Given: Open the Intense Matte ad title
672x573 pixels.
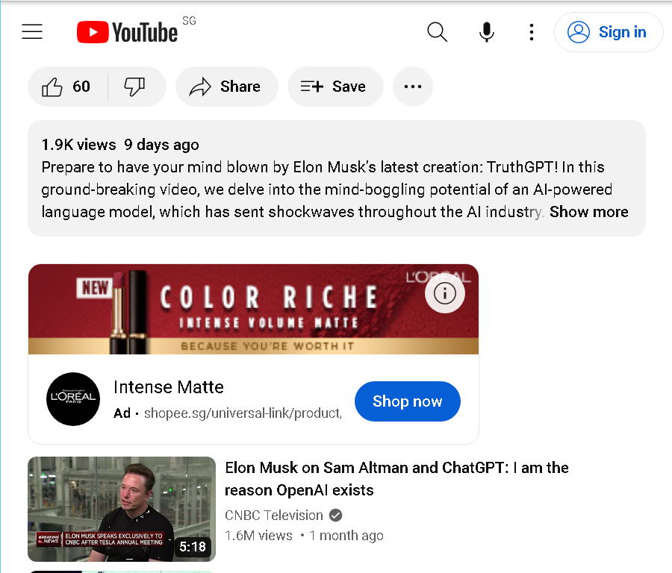Looking at the screenshot, I should click(x=169, y=387).
